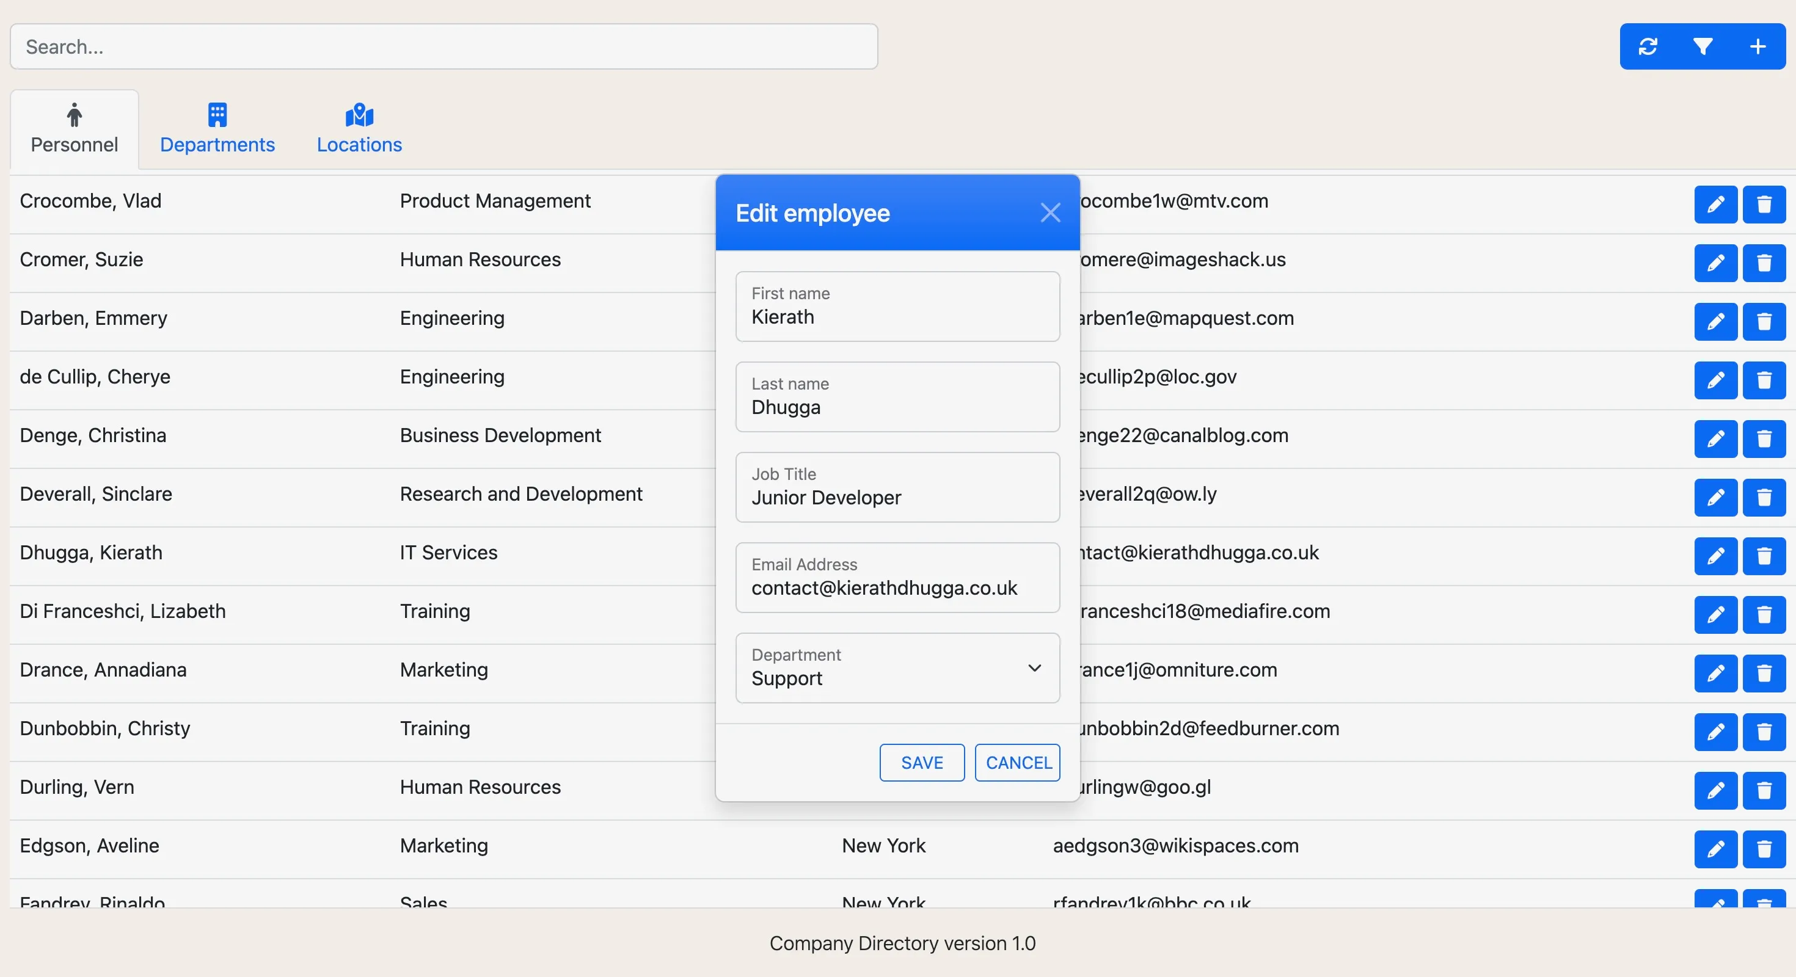This screenshot has width=1796, height=977.
Task: Edit the record for Durling, Vern
Action: tap(1715, 791)
